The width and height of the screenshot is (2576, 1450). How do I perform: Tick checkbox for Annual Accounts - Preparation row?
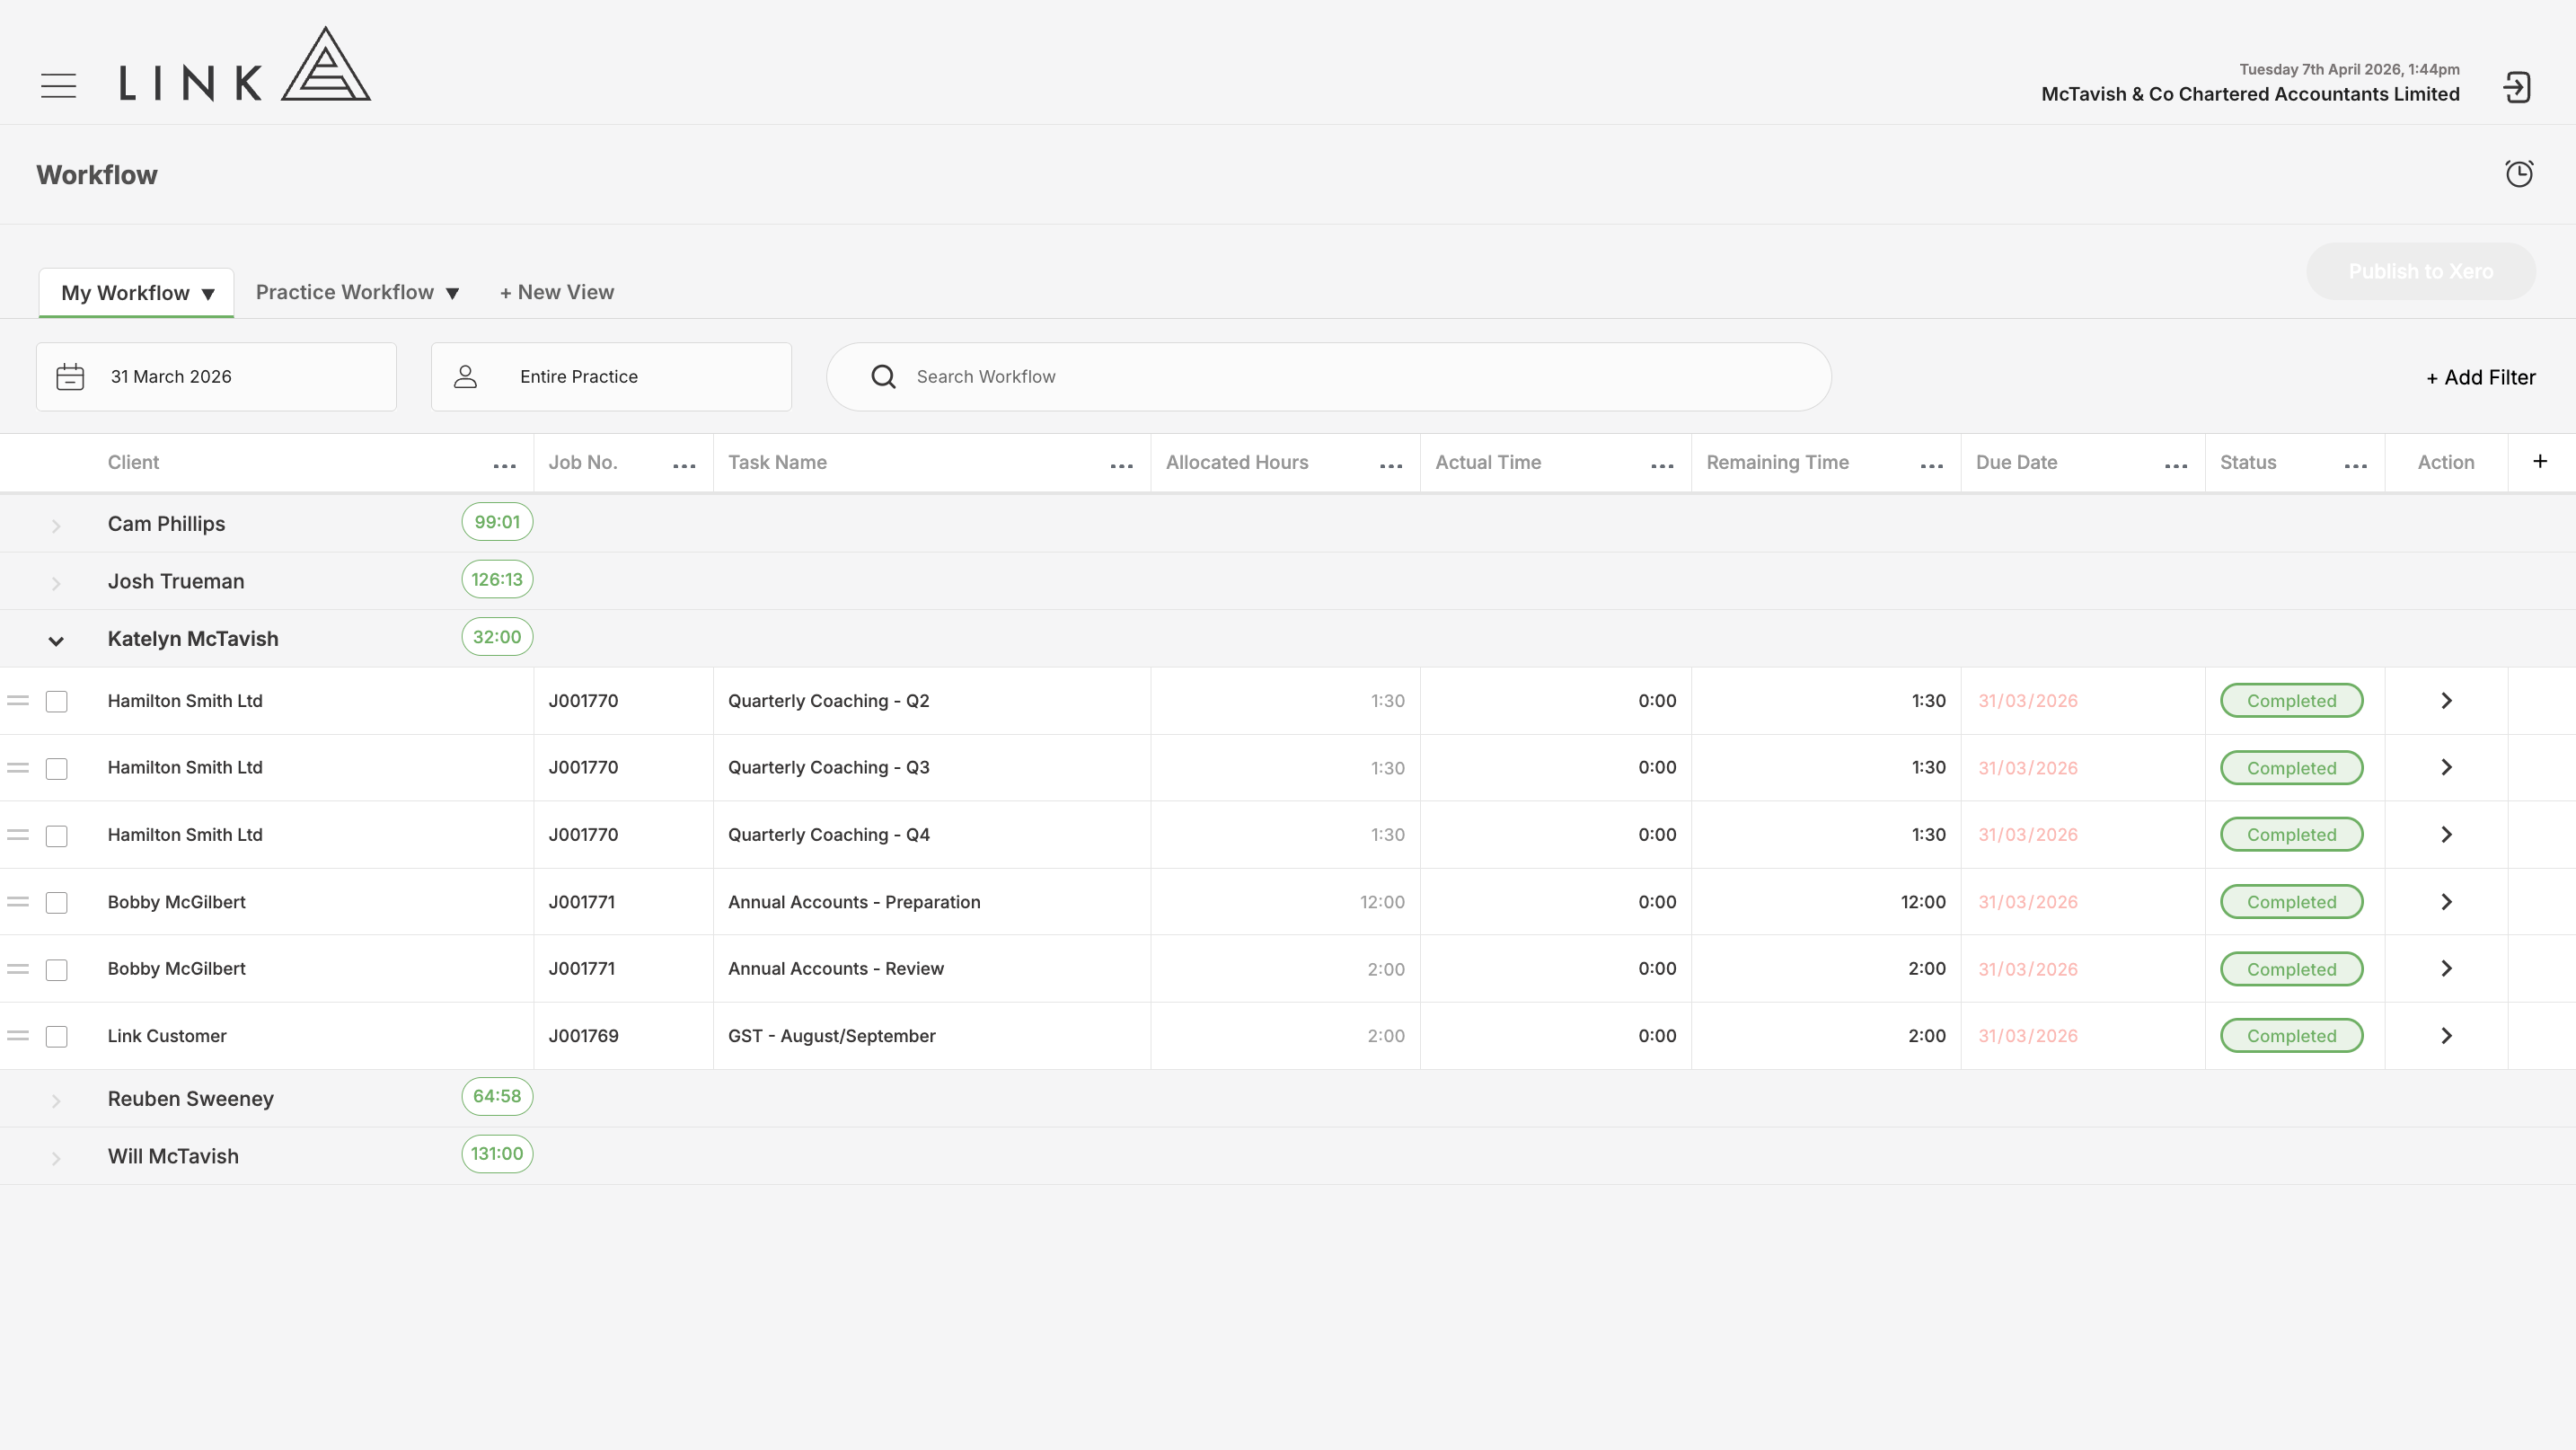pos(57,903)
